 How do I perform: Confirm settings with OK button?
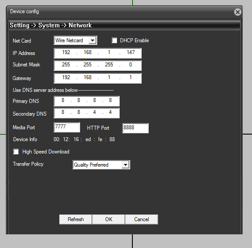pyautogui.click(x=109, y=219)
